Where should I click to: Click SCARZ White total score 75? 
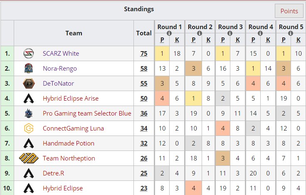pyautogui.click(x=144, y=54)
